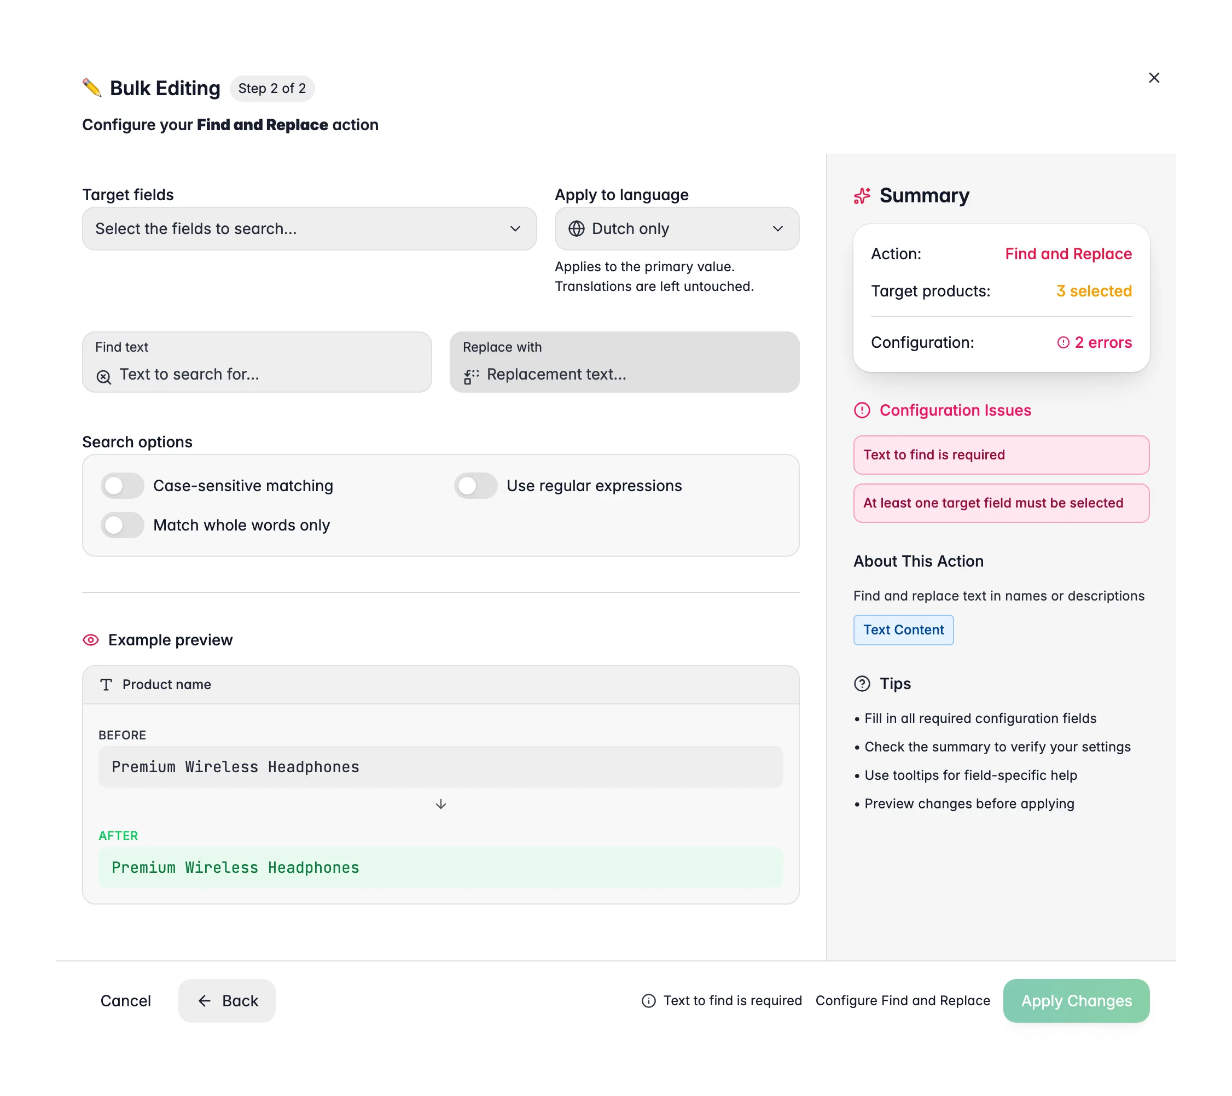The image size is (1232, 1096).
Task: Click 'At least one target field' issue
Action: pos(1001,503)
